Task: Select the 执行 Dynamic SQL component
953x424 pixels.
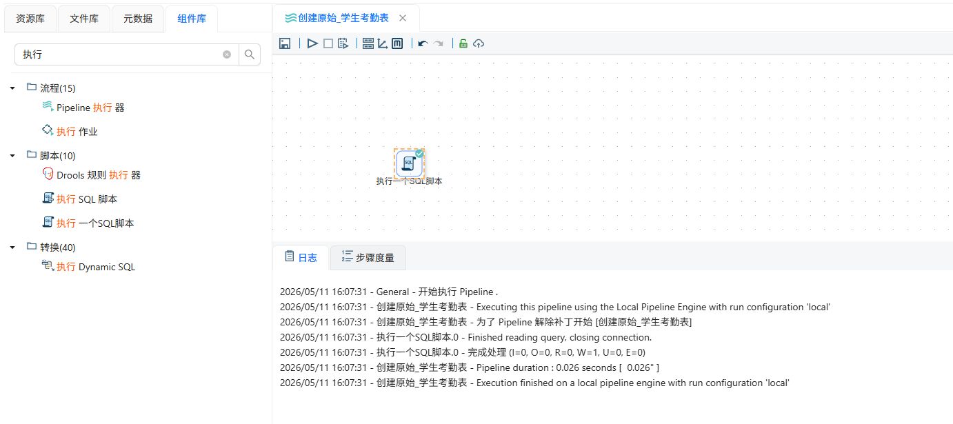Action: tap(88, 267)
